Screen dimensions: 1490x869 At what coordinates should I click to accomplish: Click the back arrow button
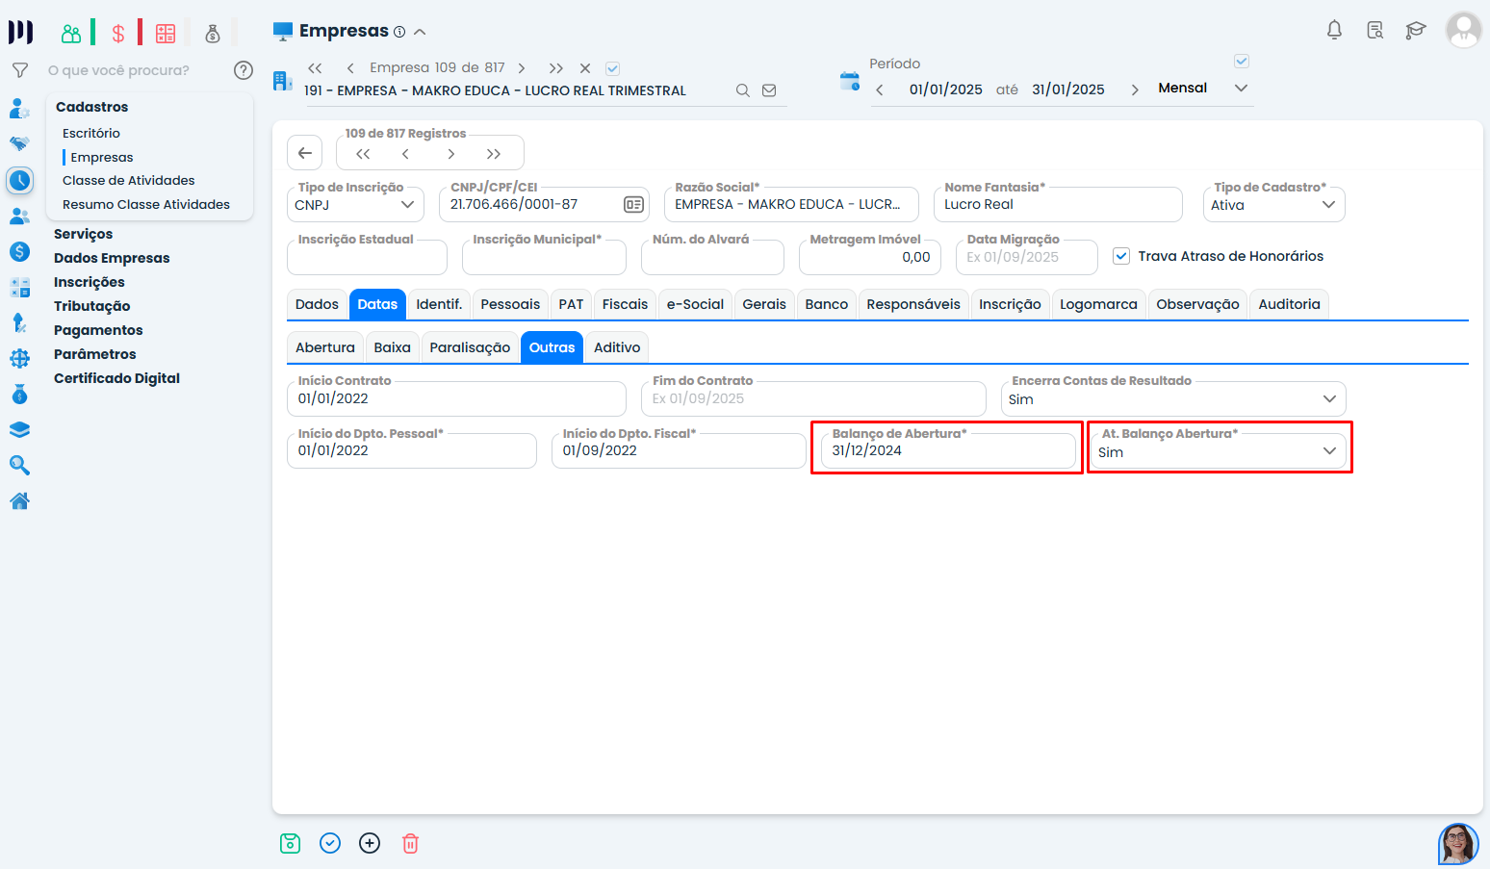point(304,153)
